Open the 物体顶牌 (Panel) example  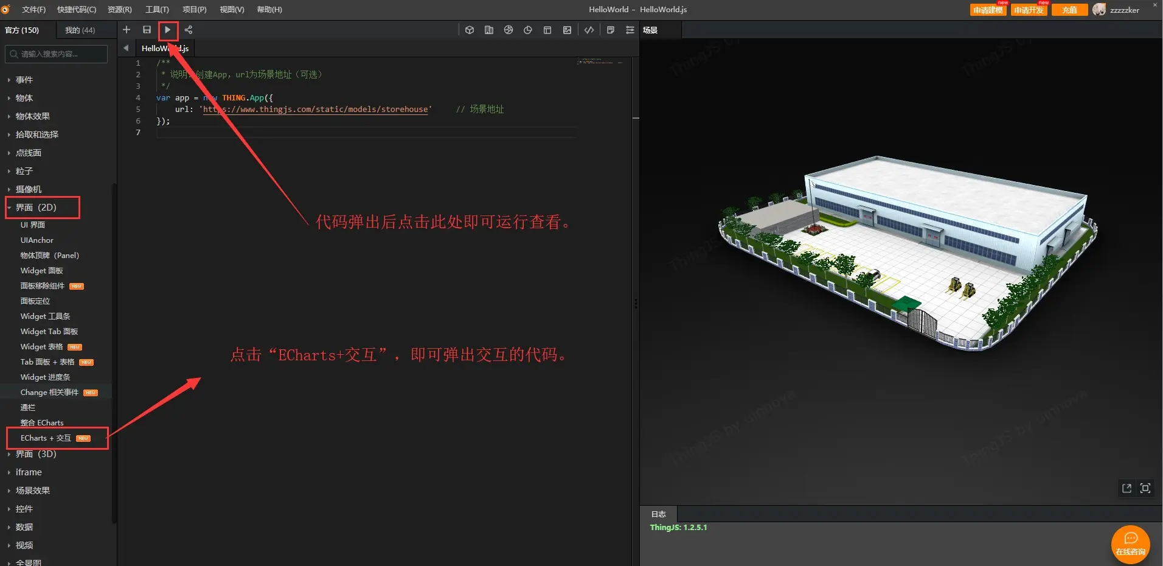coord(50,256)
